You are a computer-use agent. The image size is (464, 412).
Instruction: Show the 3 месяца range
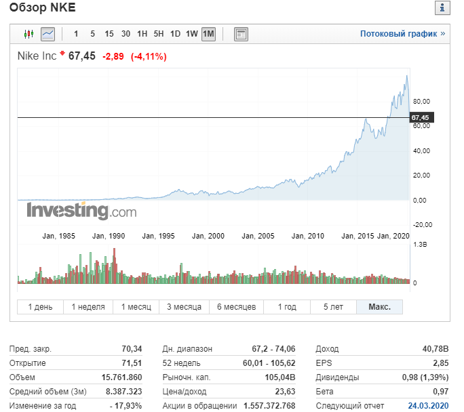click(x=184, y=307)
